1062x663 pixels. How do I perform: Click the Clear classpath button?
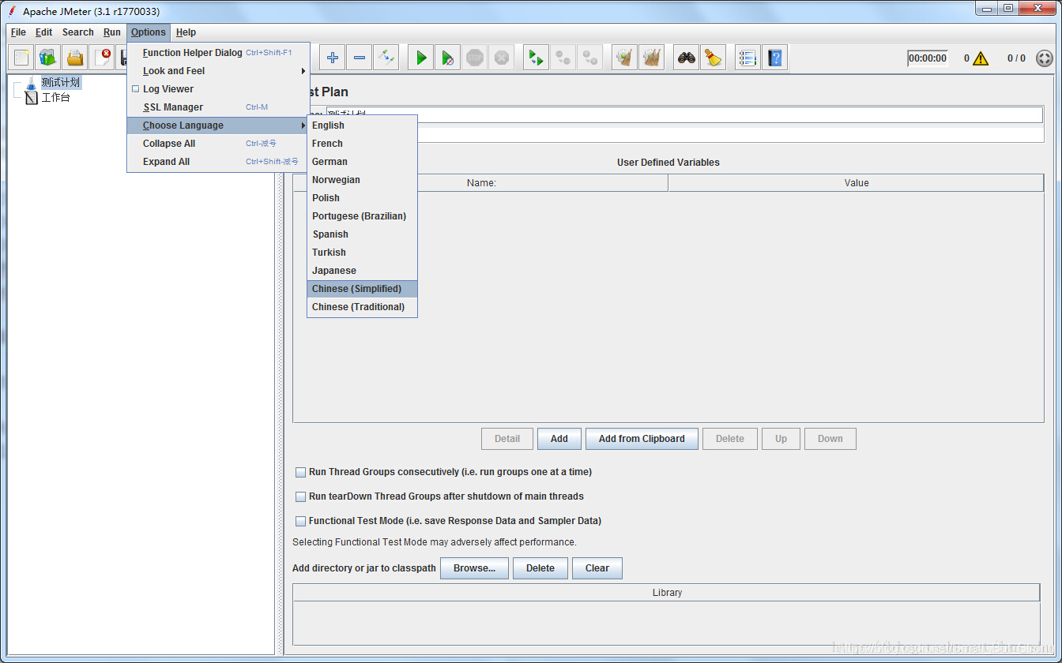(597, 568)
